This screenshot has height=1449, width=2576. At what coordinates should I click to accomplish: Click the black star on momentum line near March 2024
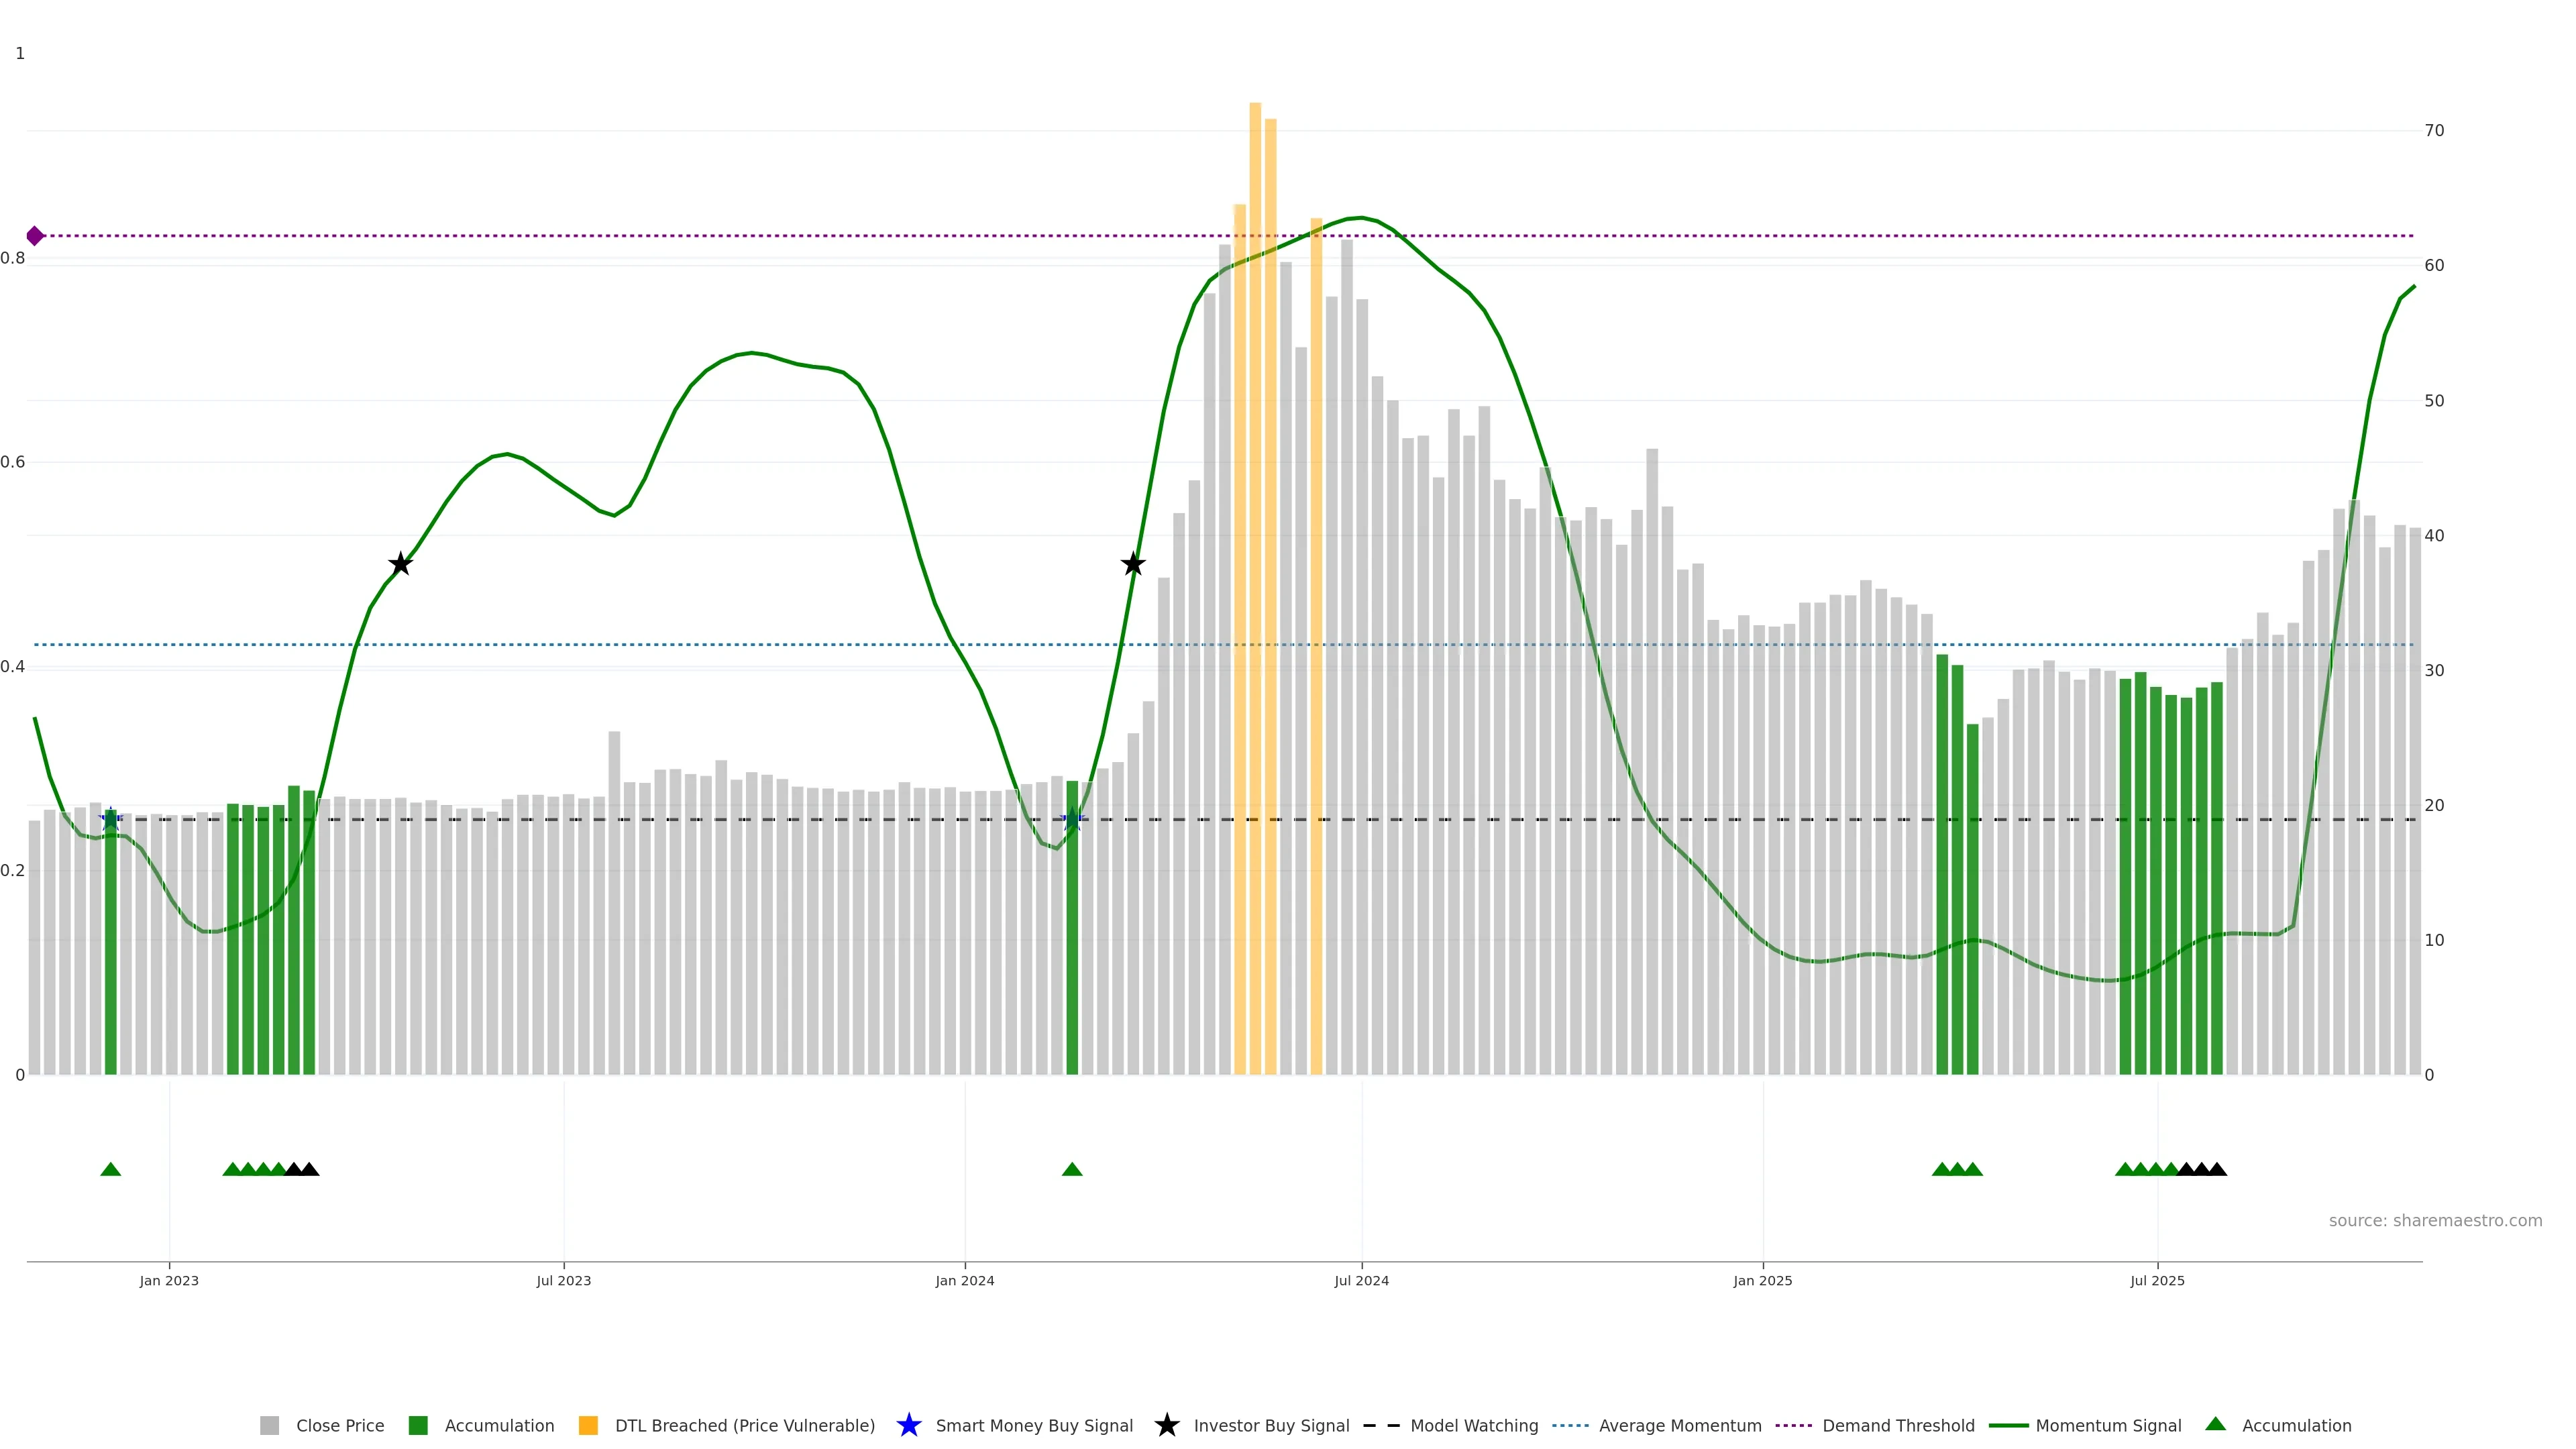coord(1132,564)
